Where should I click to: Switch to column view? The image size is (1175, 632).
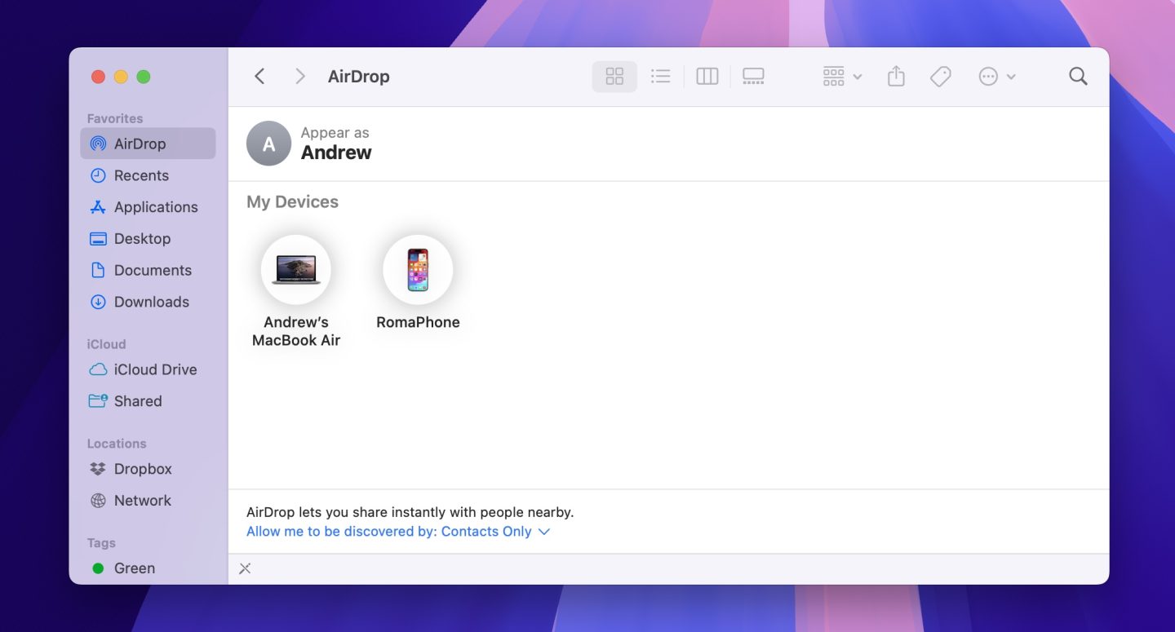click(707, 77)
